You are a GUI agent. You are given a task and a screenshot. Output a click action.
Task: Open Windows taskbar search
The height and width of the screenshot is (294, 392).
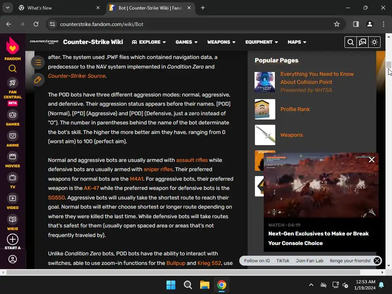188,285
